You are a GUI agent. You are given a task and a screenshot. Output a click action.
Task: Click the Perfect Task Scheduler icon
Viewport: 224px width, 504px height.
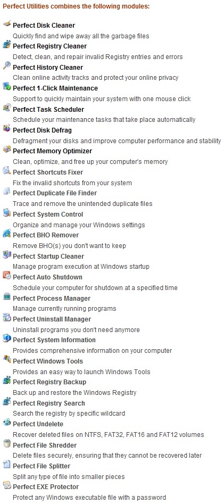(7, 108)
